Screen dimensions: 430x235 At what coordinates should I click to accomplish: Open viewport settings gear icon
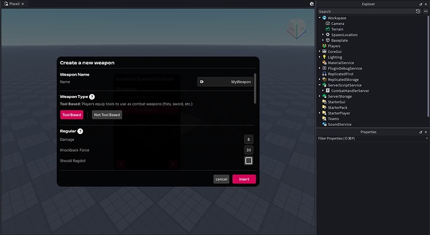(312, 4)
